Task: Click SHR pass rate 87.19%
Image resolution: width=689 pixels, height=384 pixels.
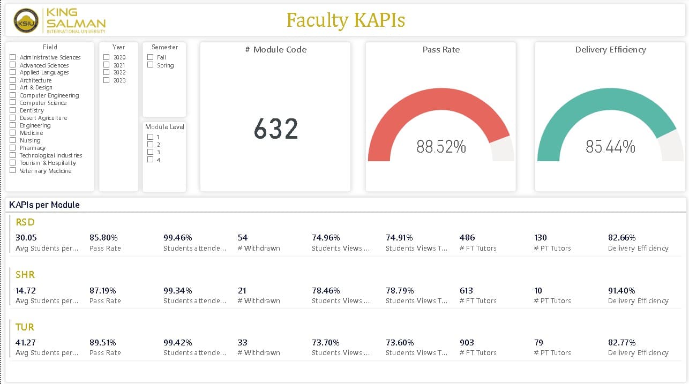Action: (103, 290)
